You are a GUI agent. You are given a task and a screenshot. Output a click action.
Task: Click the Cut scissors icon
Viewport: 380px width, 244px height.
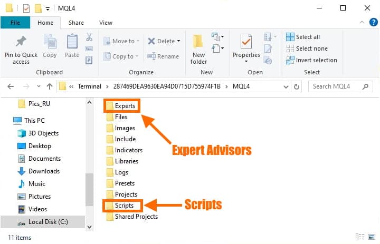pyautogui.click(x=89, y=37)
